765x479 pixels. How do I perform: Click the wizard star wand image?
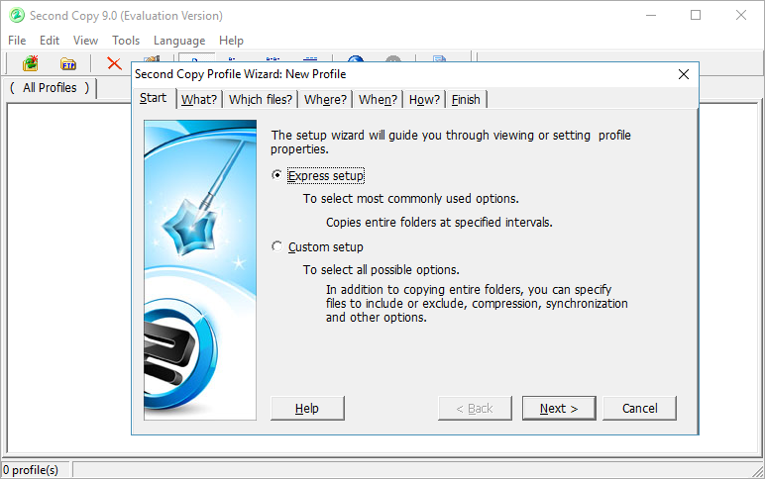pyautogui.click(x=200, y=270)
